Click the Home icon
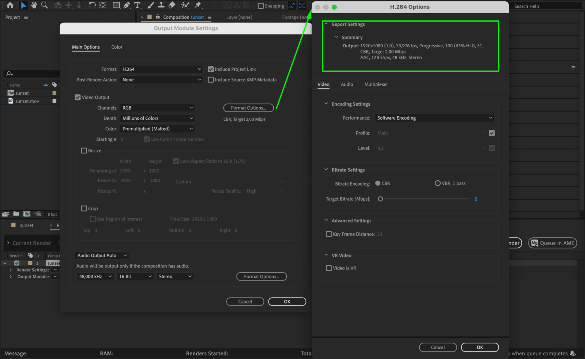The width and height of the screenshot is (585, 359). point(10,5)
